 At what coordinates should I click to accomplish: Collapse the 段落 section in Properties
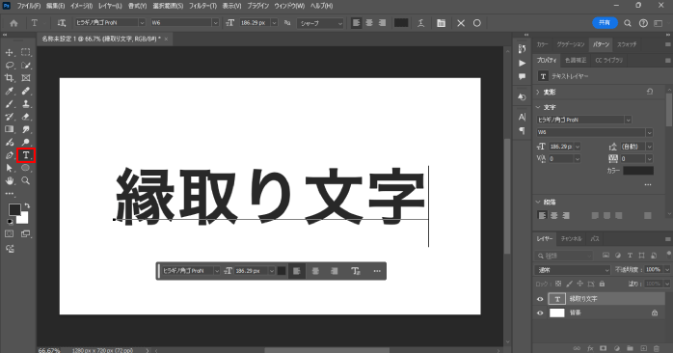[538, 202]
